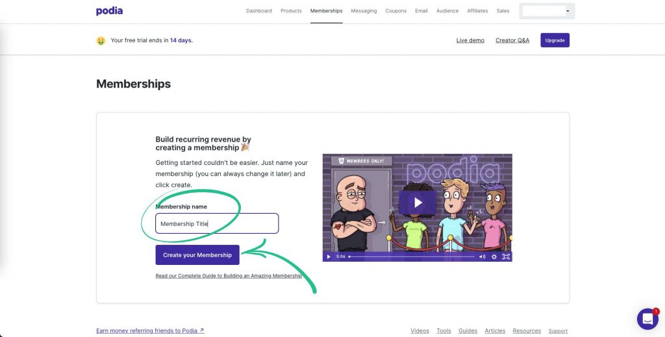This screenshot has height=337, width=665.
Task: Mute the video volume
Action: (483, 256)
